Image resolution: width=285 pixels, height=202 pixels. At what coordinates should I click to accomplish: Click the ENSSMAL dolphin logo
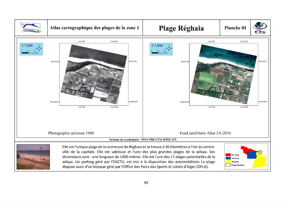tap(31, 28)
